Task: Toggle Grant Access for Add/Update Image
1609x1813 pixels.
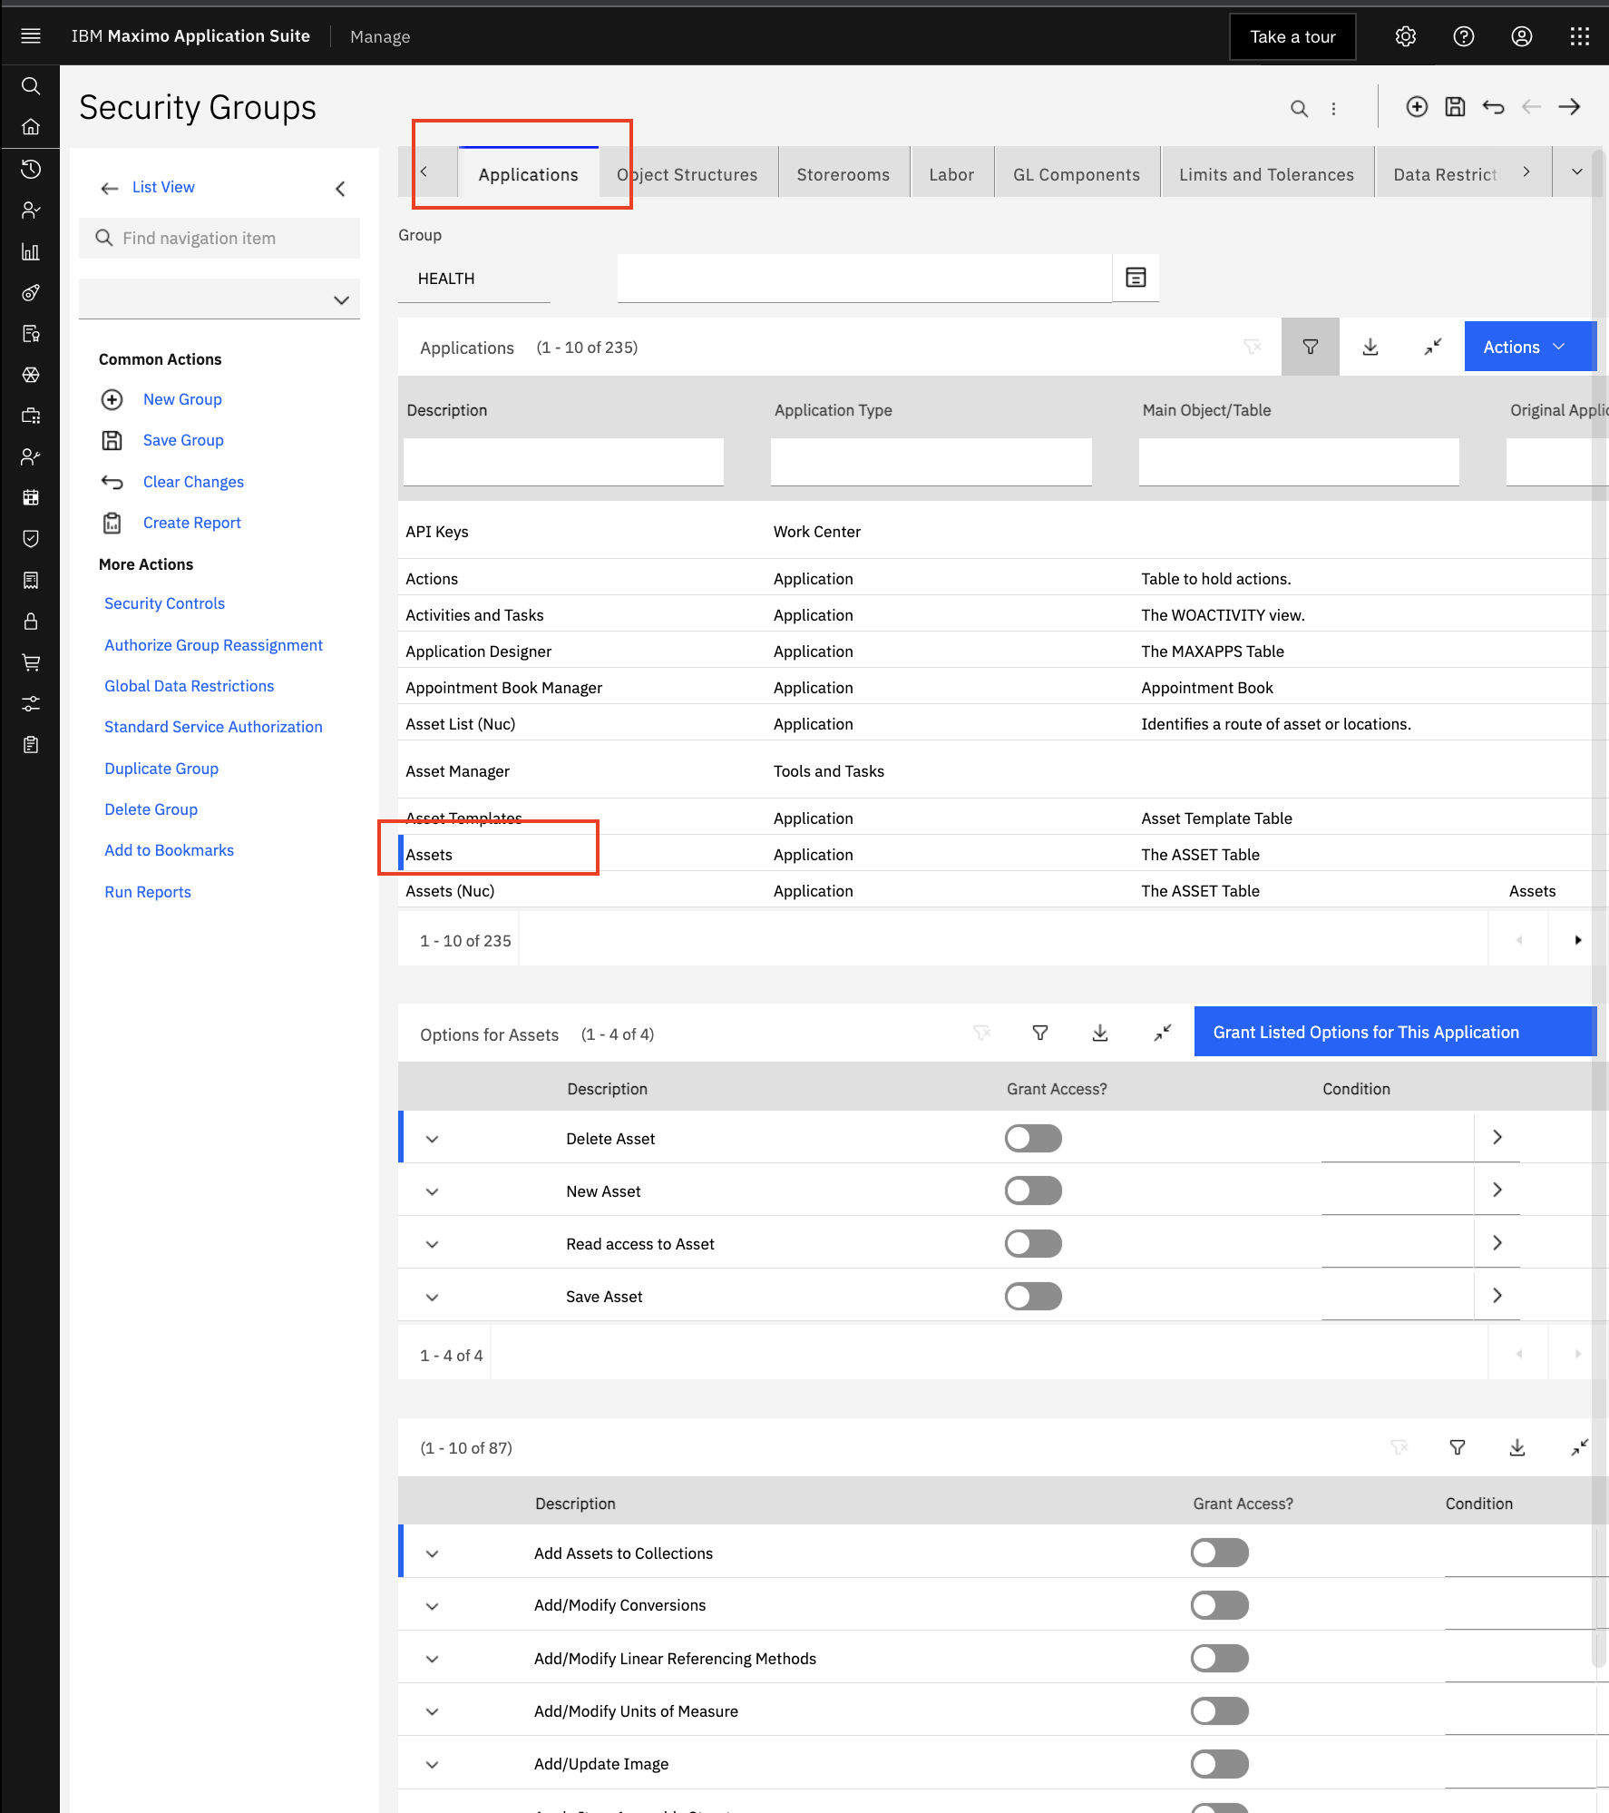Action: point(1220,1764)
